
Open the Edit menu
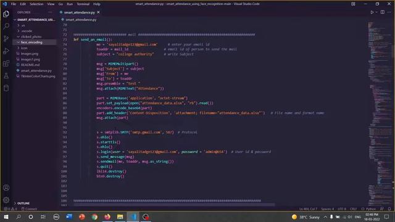coord(23,4)
